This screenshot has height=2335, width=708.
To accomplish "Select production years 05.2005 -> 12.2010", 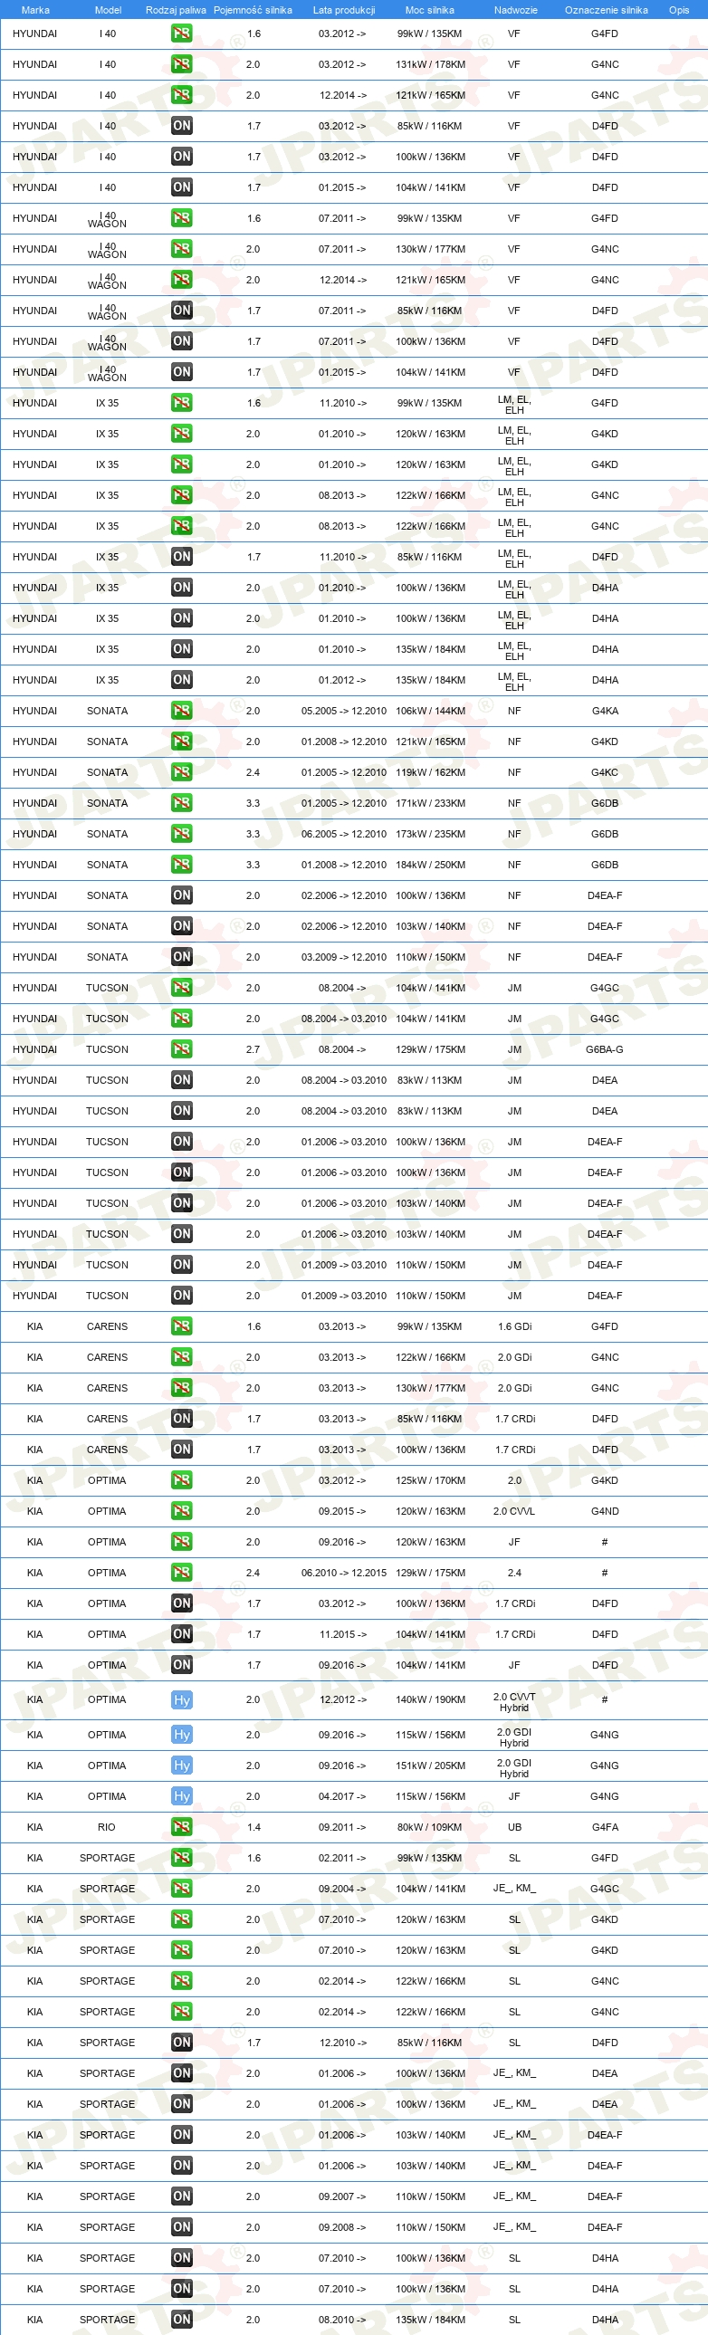I will click(x=343, y=711).
